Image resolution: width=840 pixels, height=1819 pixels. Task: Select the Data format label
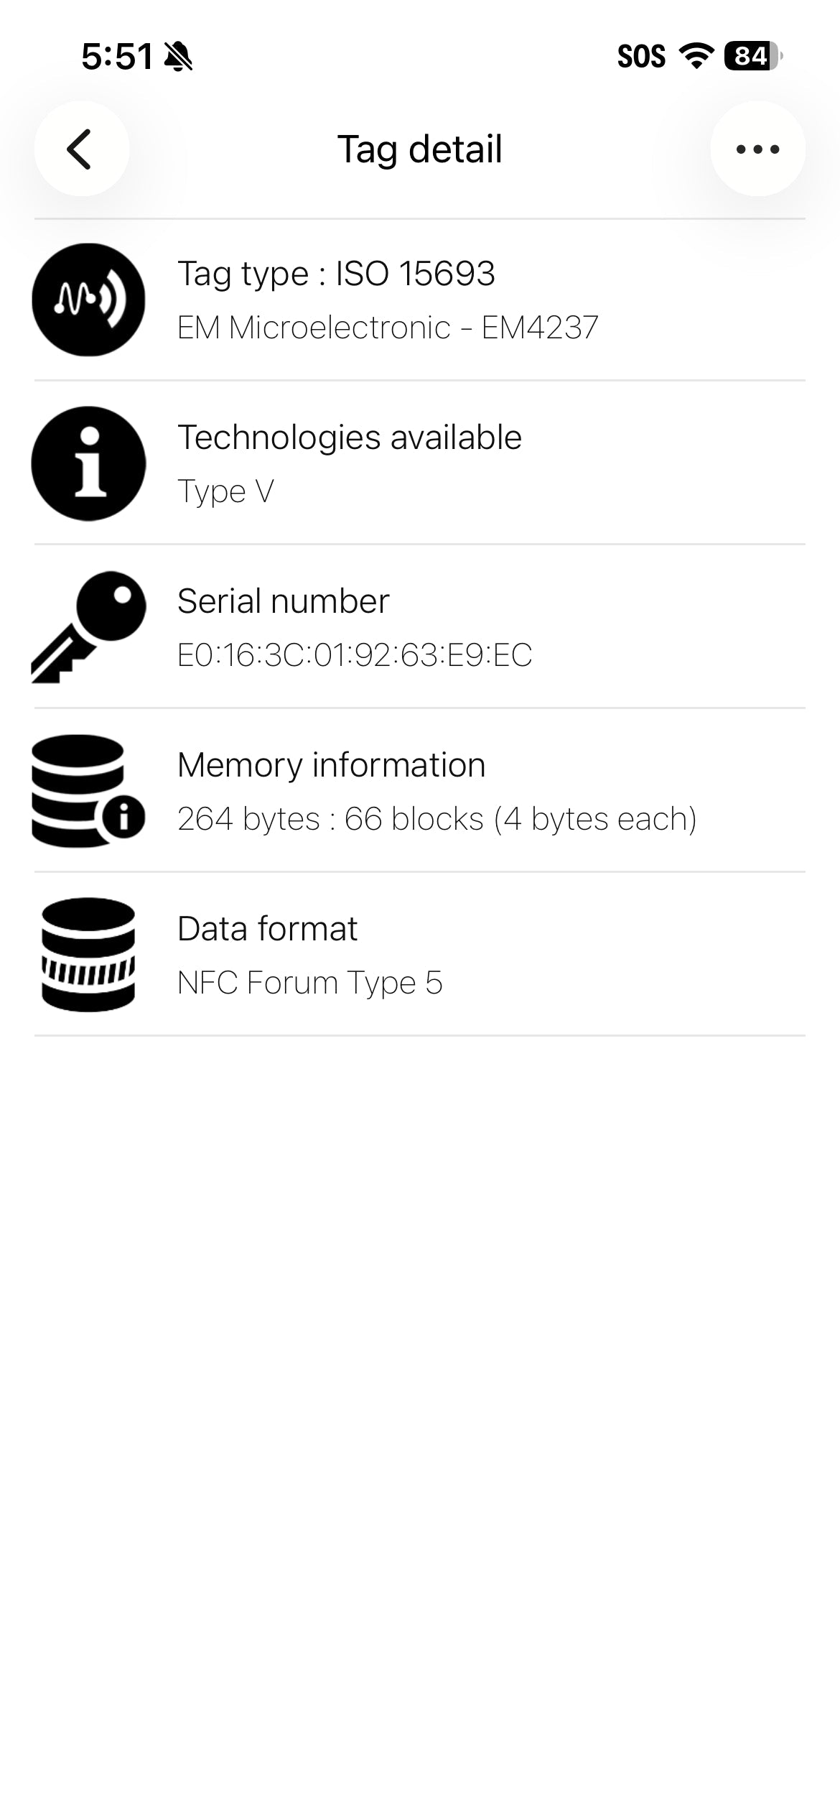[x=267, y=928]
